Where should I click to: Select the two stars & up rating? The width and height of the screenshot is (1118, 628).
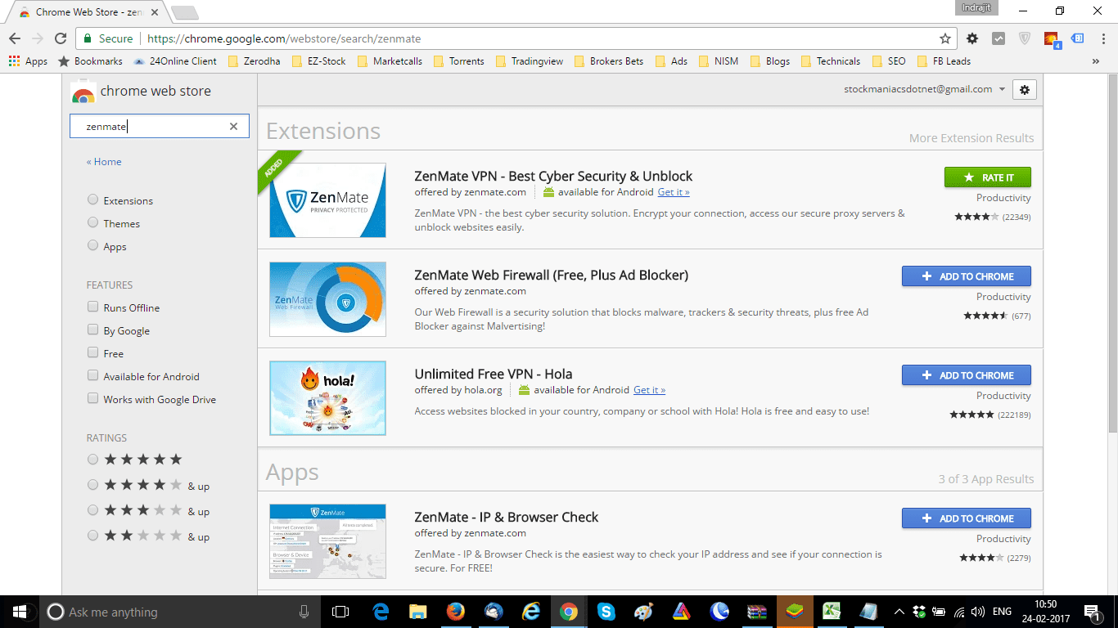pos(93,536)
